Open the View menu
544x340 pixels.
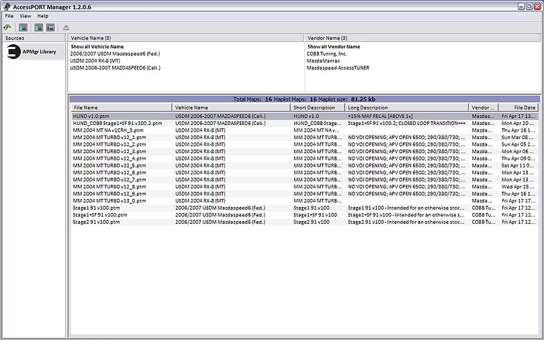click(x=25, y=16)
